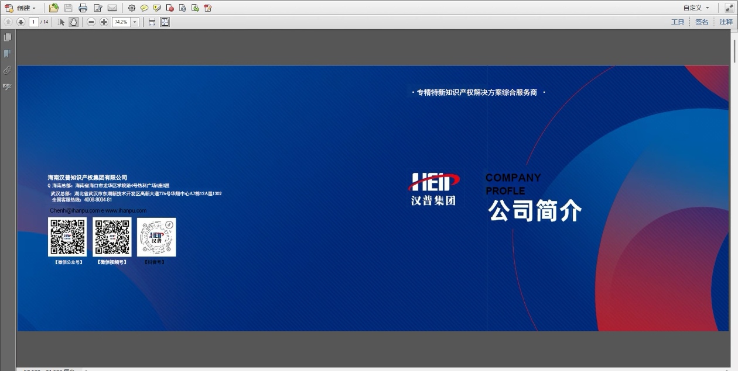Viewport: 738px width, 371px height.
Task: Click the Open file folder icon
Action: [x=53, y=8]
